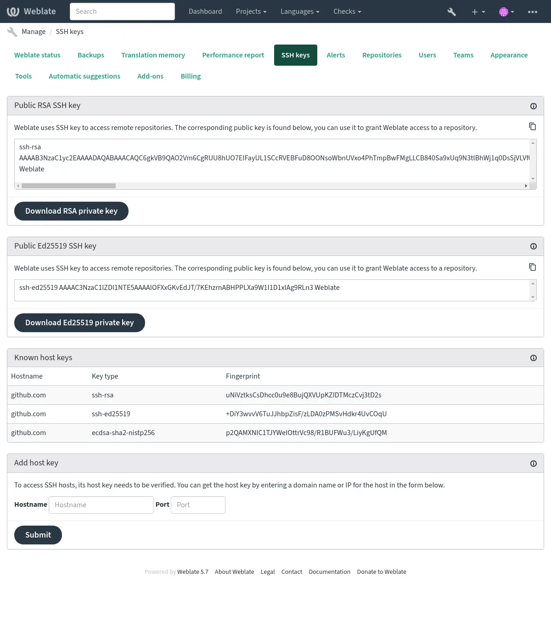The image size is (551, 623).
Task: Select the SSH keys tab
Action: pos(296,55)
